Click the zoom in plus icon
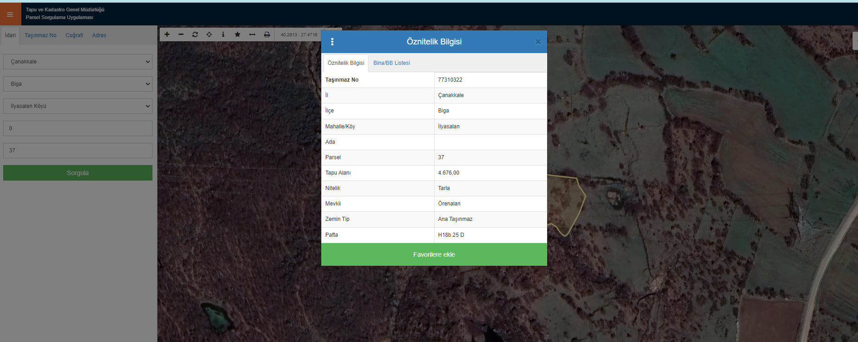The width and height of the screenshot is (858, 342). tap(167, 34)
